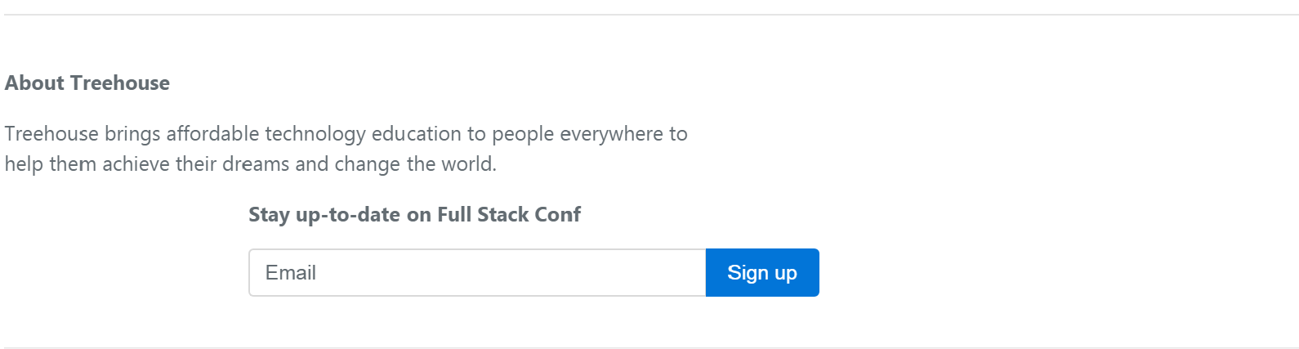The image size is (1299, 349).
Task: Click the About Treehouse heading
Action: pyautogui.click(x=87, y=83)
